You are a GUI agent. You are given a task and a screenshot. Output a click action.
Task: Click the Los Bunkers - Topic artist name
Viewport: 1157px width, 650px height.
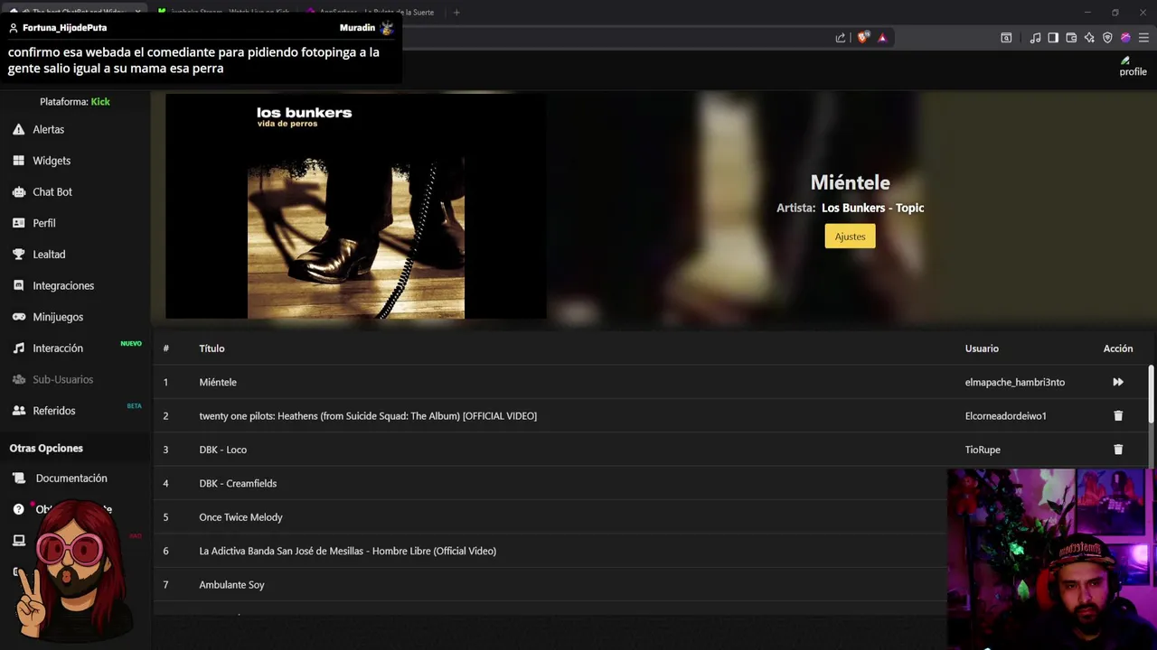pyautogui.click(x=872, y=208)
